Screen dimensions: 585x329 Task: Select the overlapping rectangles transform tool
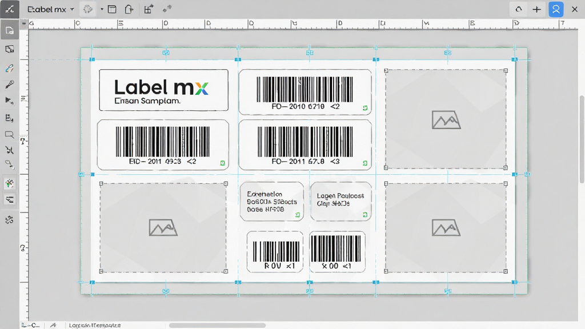[10, 49]
